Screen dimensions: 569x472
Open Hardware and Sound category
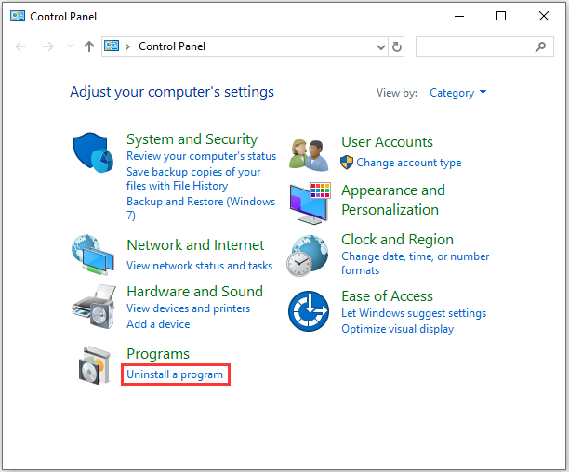click(195, 292)
